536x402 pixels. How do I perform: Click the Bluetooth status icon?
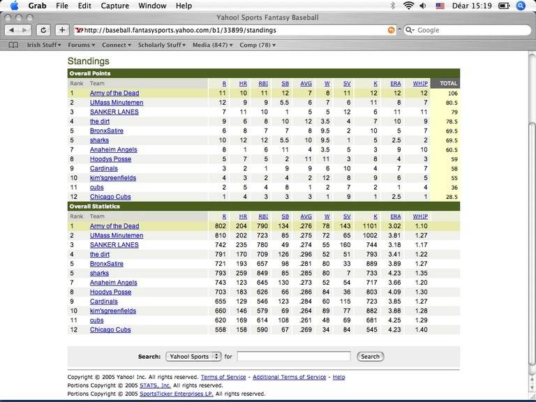[393, 6]
